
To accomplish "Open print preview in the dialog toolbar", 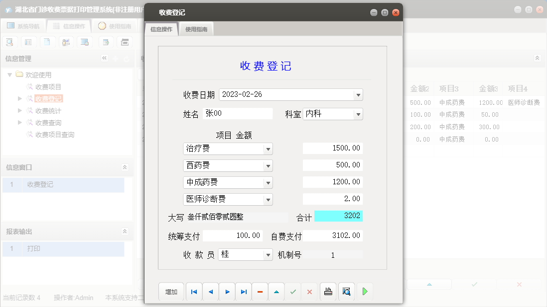I will tap(346, 292).
